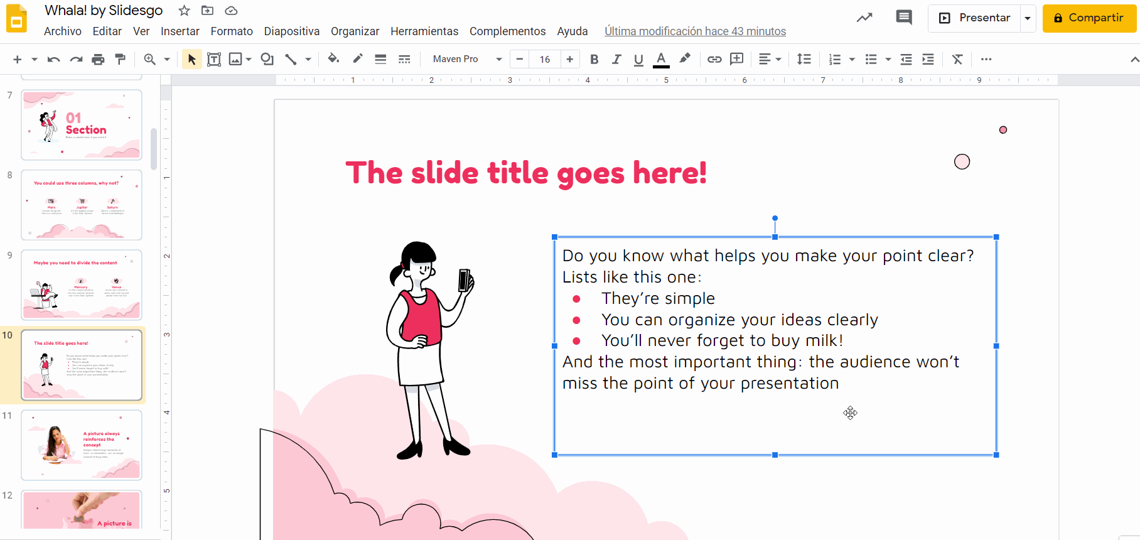
Task: Toggle italic formatting
Action: [616, 59]
